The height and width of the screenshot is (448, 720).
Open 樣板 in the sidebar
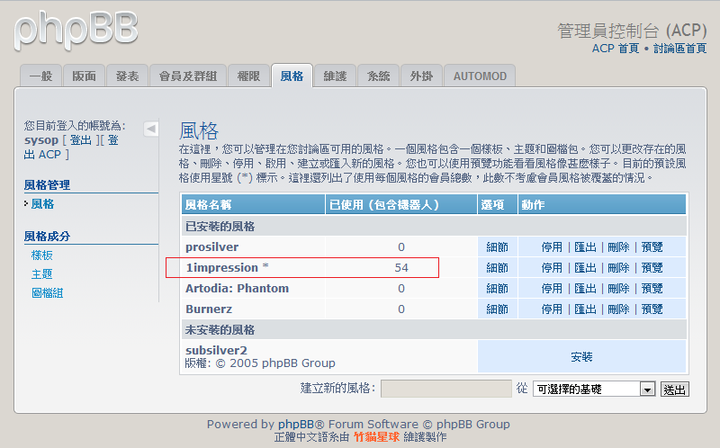tap(42, 255)
